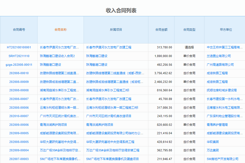The height and width of the screenshot is (163, 245).
Task: Open project 华软大厦研究基地中央空调系统工程
Action: pos(110,142)
